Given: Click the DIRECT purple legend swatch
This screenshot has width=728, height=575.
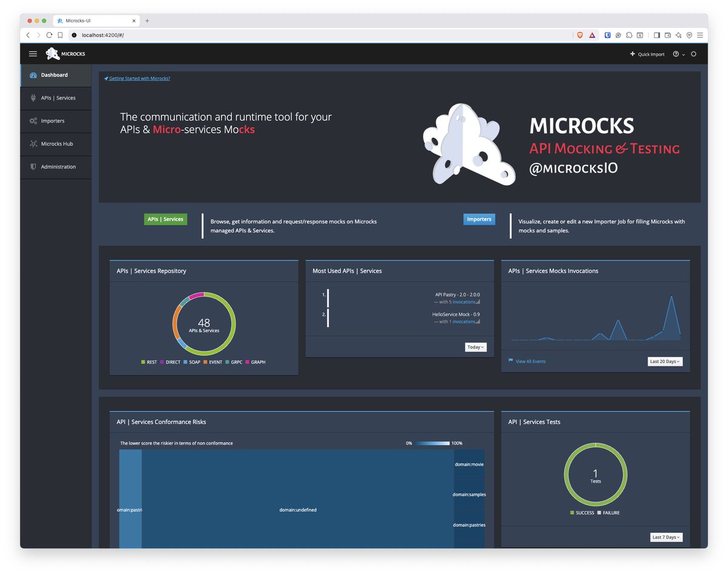Looking at the screenshot, I should pos(162,362).
